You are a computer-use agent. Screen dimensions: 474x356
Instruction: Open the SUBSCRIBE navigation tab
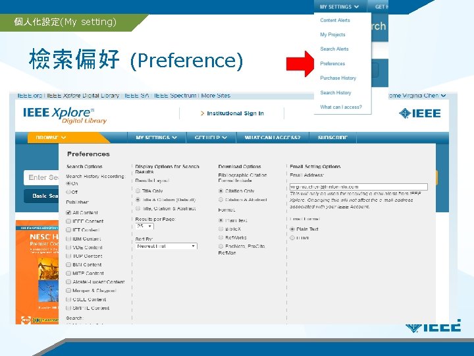click(332, 138)
